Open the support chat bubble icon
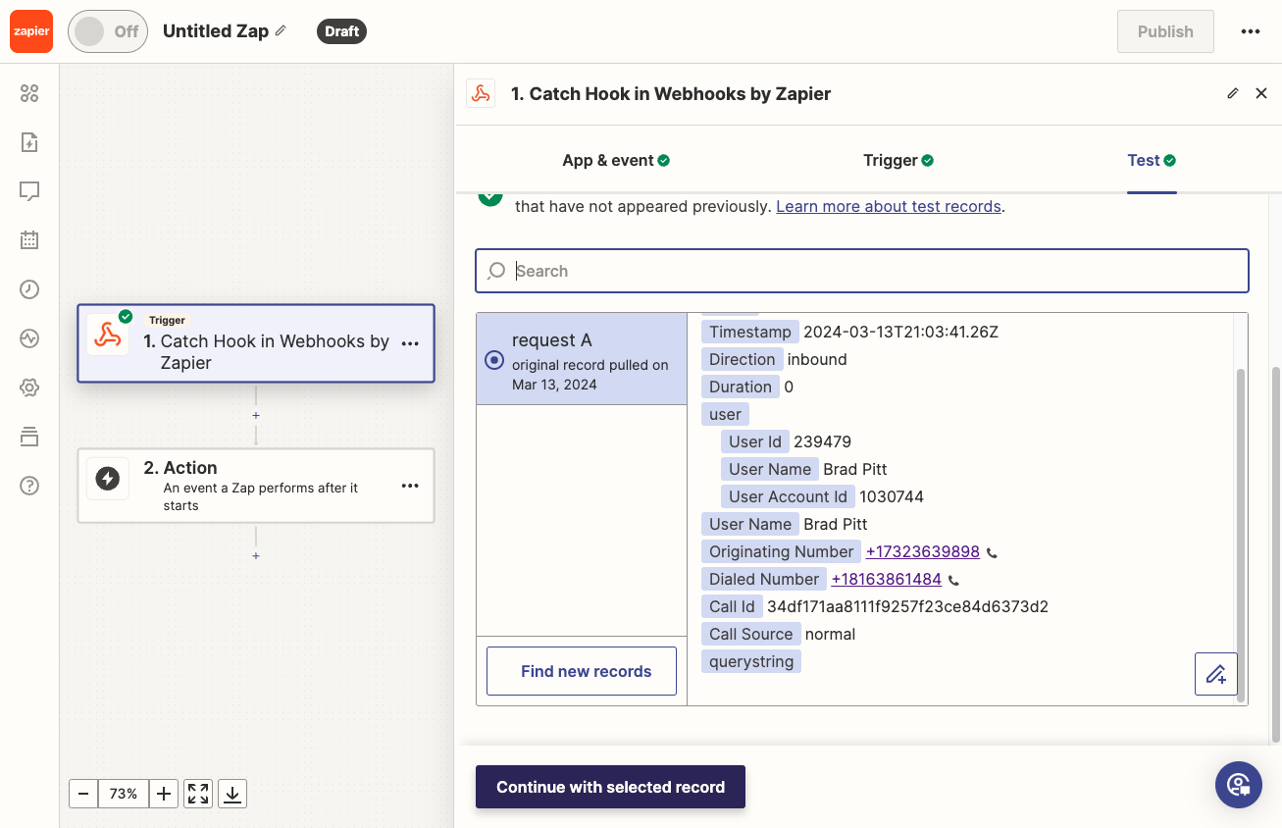Image resolution: width=1282 pixels, height=828 pixels. [x=1239, y=785]
